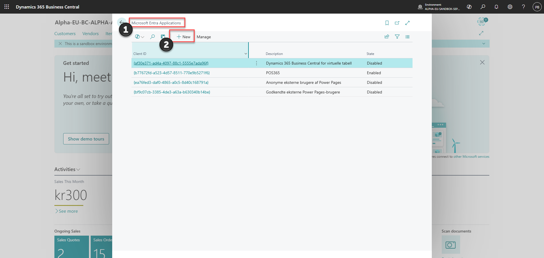Sort by Description column header
Viewport: 544px width, 258px height.
tap(274, 54)
